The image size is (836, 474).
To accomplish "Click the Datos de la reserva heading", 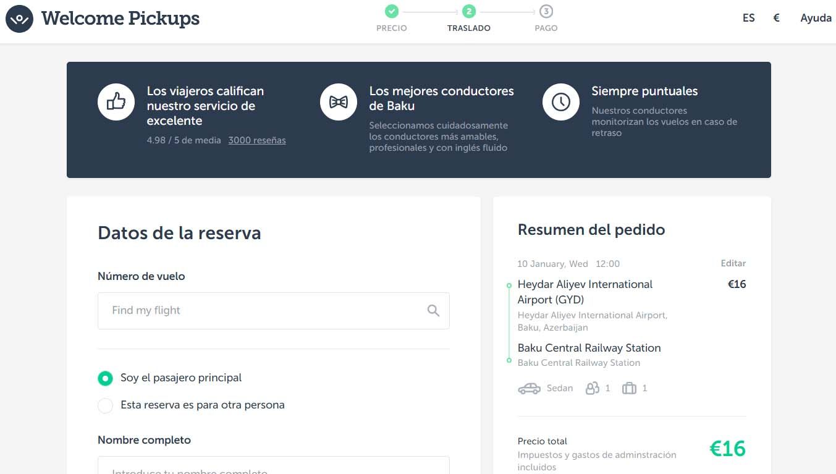I will click(179, 233).
